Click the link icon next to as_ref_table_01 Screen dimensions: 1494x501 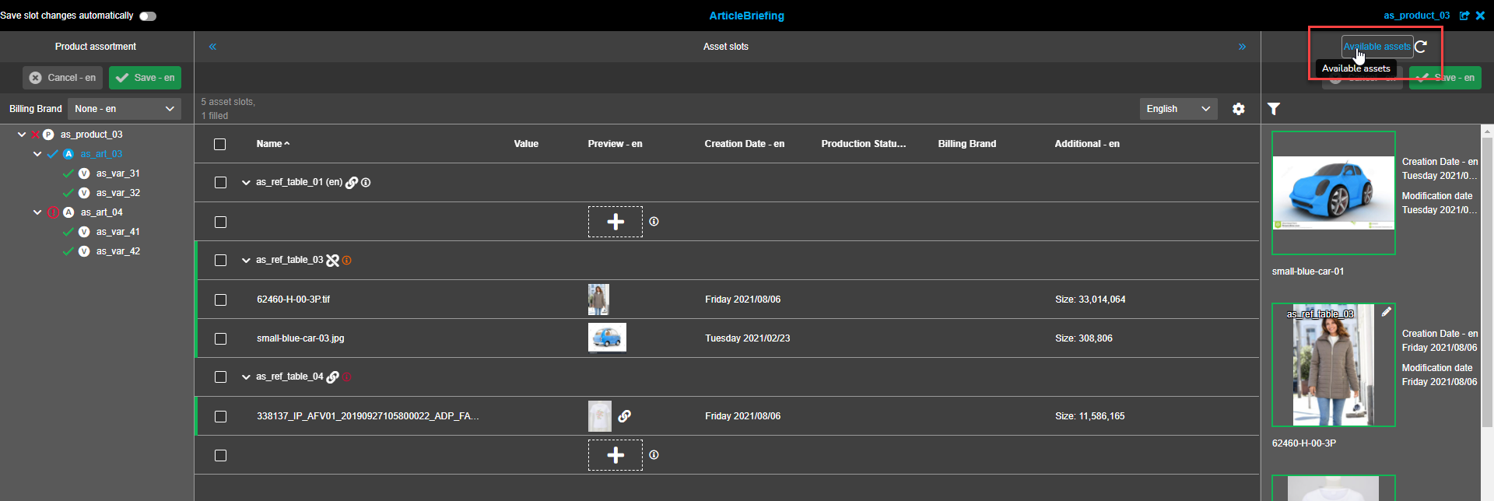(x=352, y=183)
